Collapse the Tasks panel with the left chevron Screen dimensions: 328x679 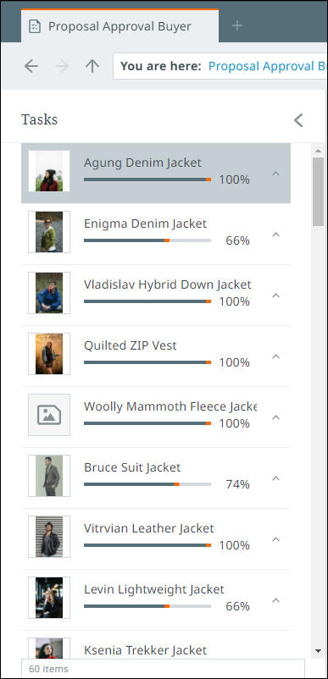pos(298,120)
